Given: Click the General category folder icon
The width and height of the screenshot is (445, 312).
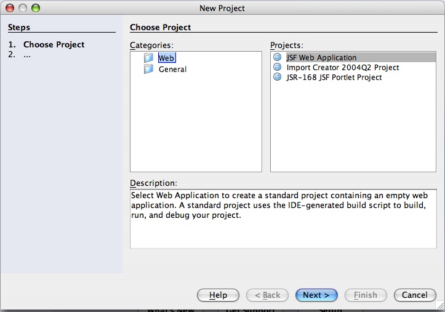Looking at the screenshot, I should point(149,69).
